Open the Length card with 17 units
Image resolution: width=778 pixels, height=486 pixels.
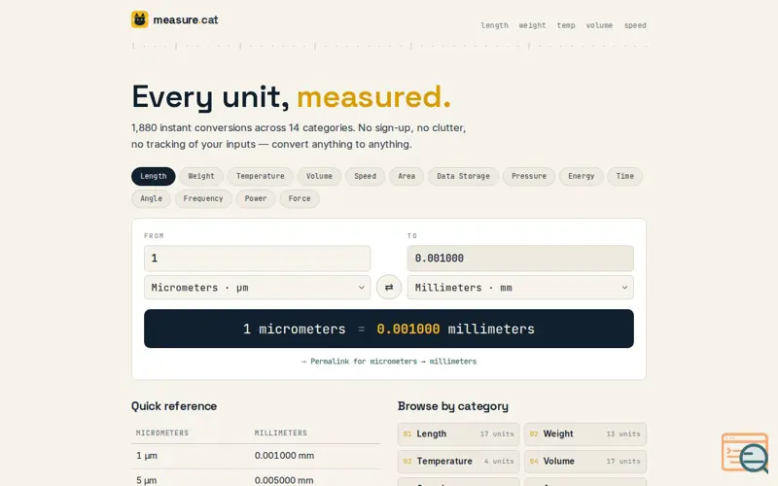click(458, 434)
